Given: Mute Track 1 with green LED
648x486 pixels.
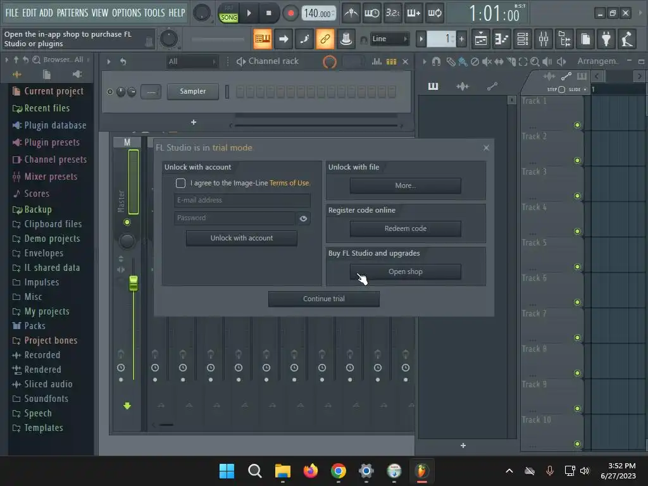Looking at the screenshot, I should [x=577, y=125].
